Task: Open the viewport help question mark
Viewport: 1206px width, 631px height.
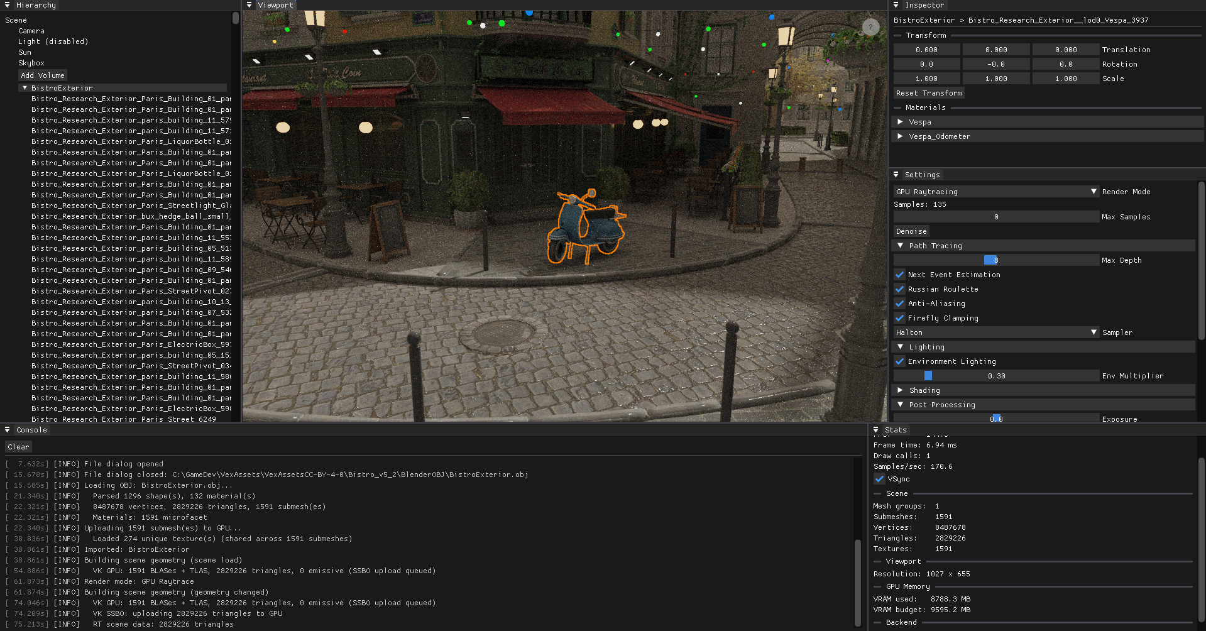Action: [x=870, y=27]
